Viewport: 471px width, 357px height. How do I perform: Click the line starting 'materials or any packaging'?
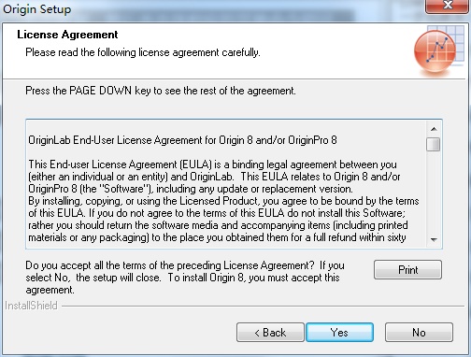tap(217, 237)
